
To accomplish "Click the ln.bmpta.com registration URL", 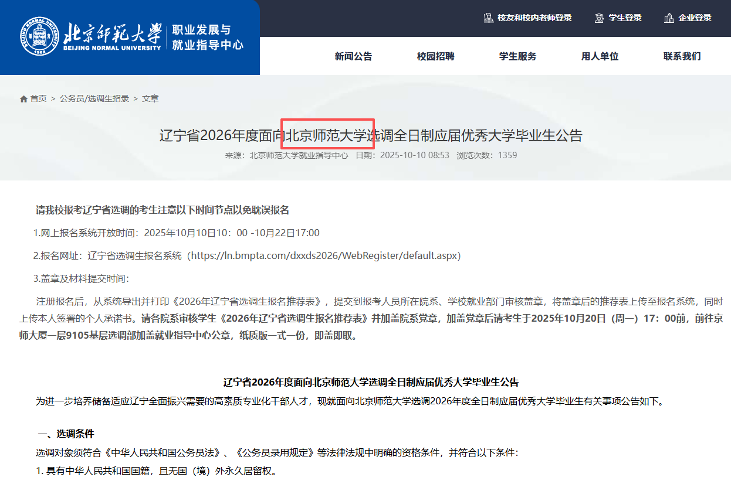I will tap(326, 256).
